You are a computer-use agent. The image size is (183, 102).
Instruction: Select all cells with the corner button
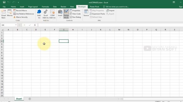click(x=2, y=30)
